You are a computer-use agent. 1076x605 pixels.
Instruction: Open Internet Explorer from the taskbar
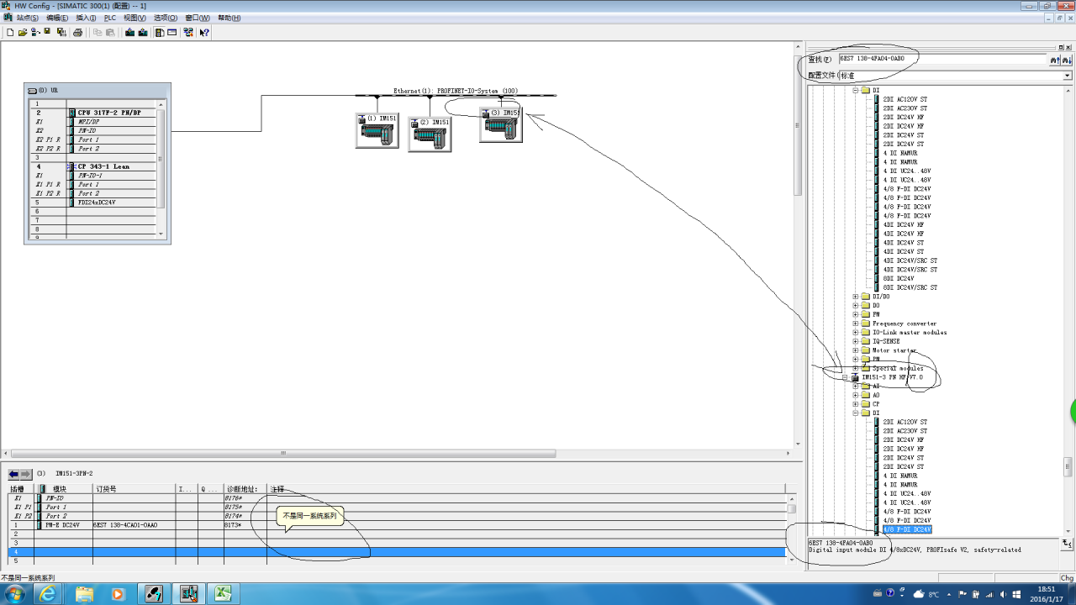pyautogui.click(x=48, y=594)
